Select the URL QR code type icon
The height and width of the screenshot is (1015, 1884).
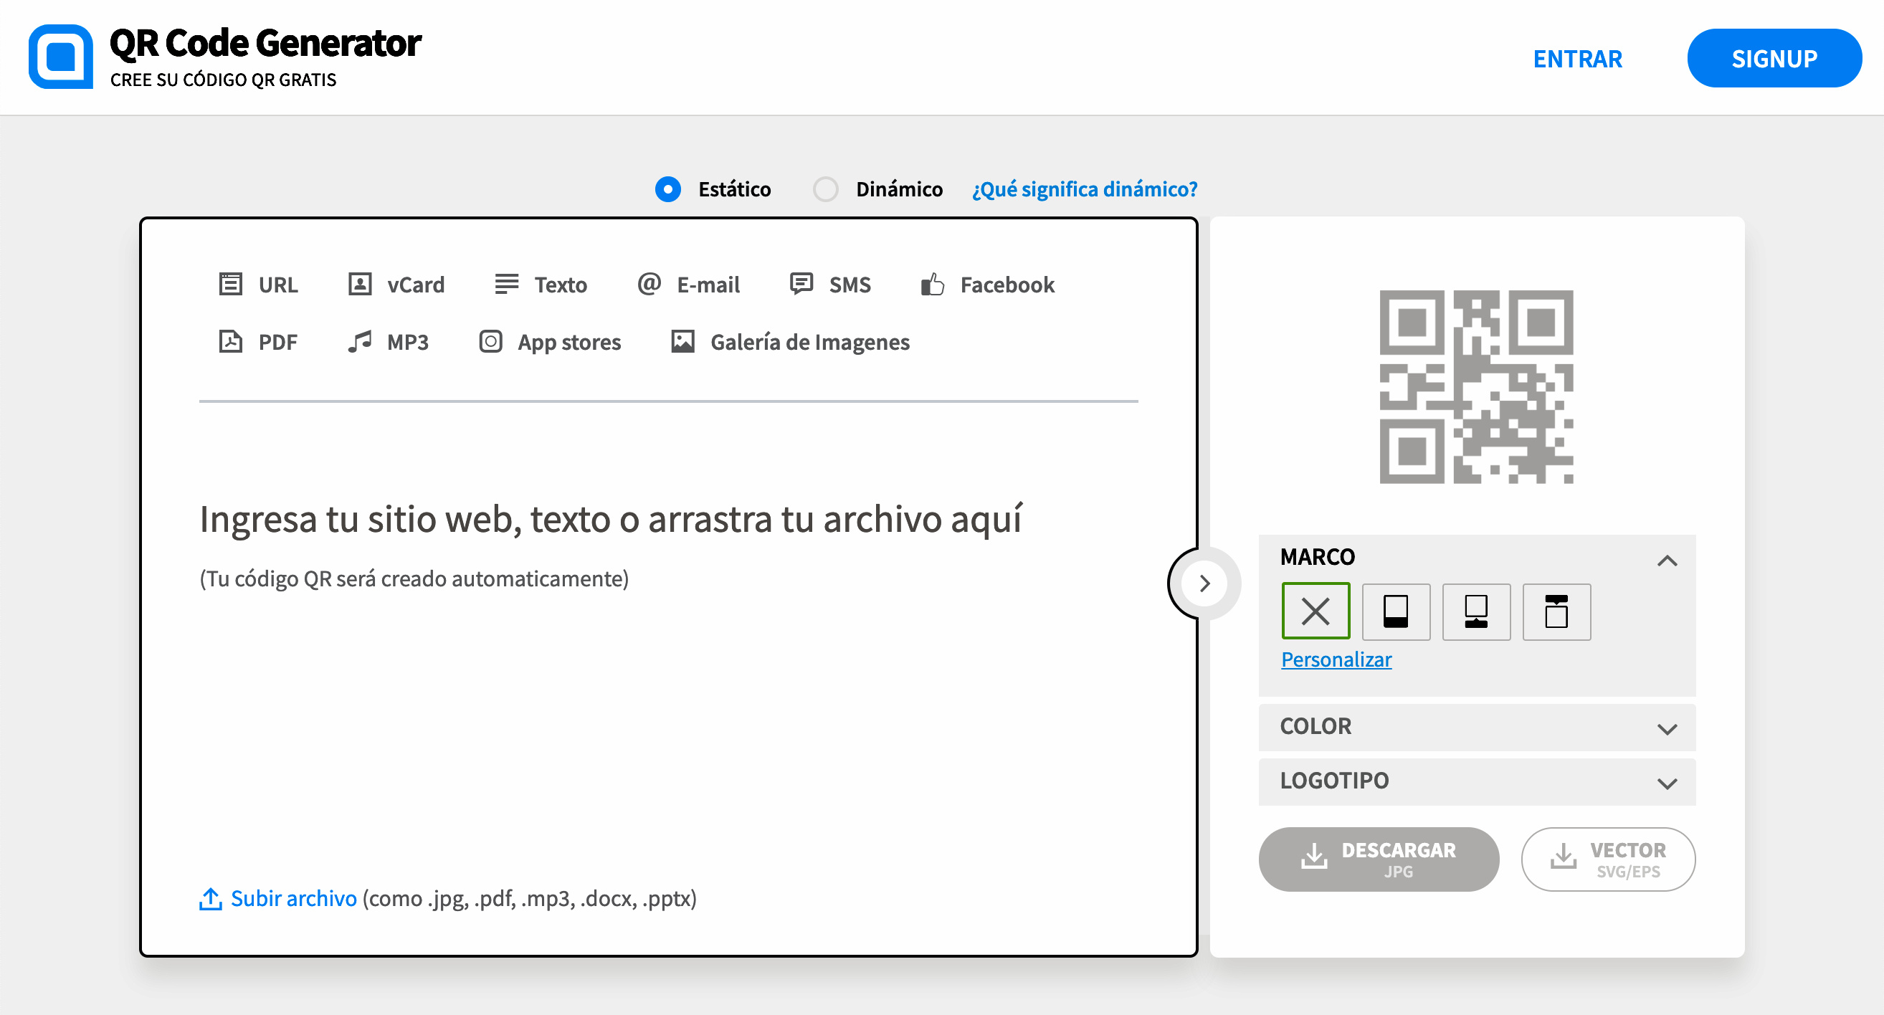point(229,285)
